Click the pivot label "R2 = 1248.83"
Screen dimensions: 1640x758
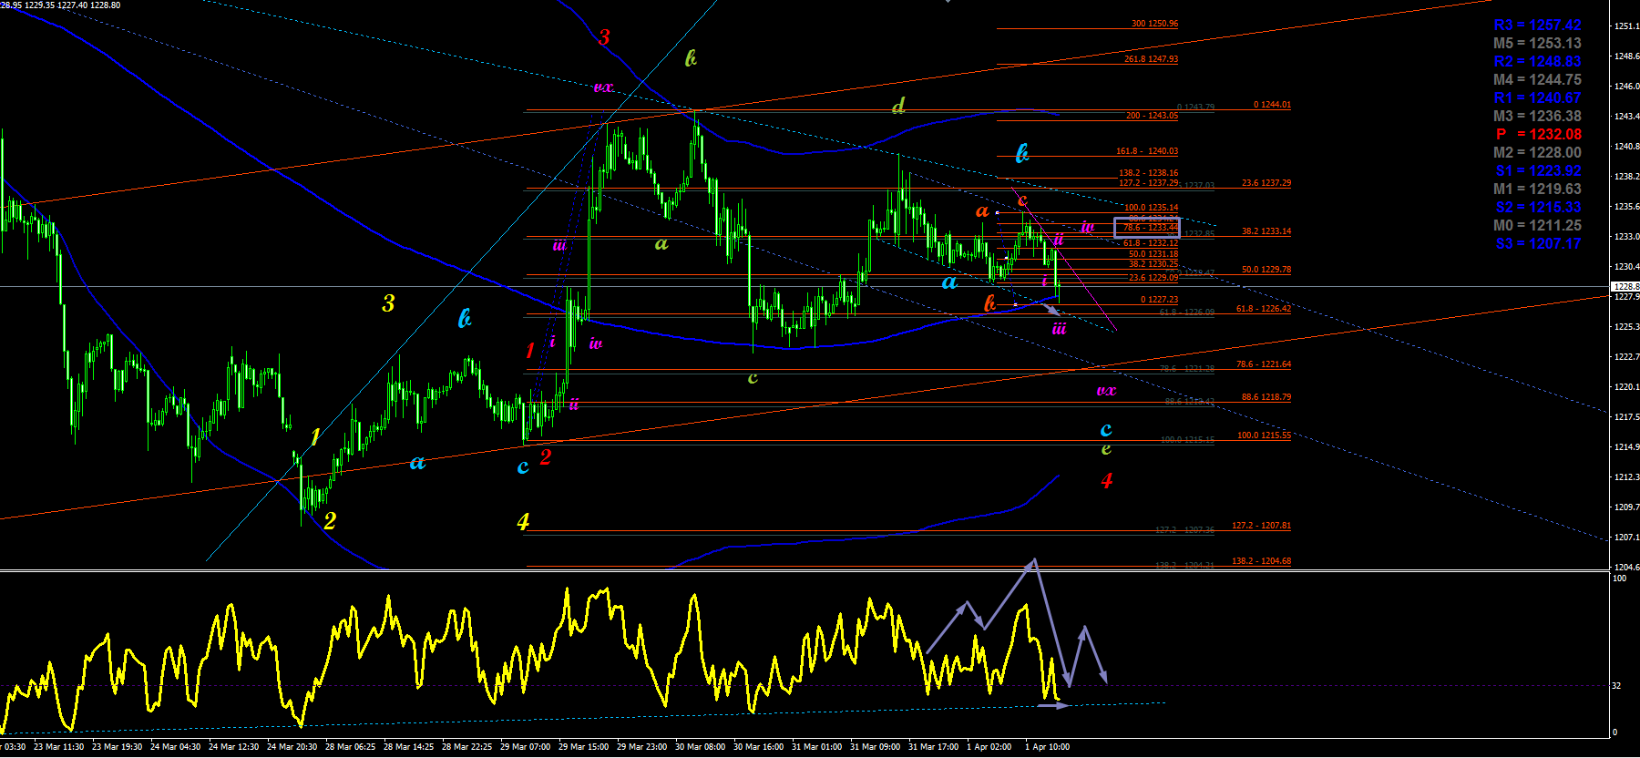1537,62
